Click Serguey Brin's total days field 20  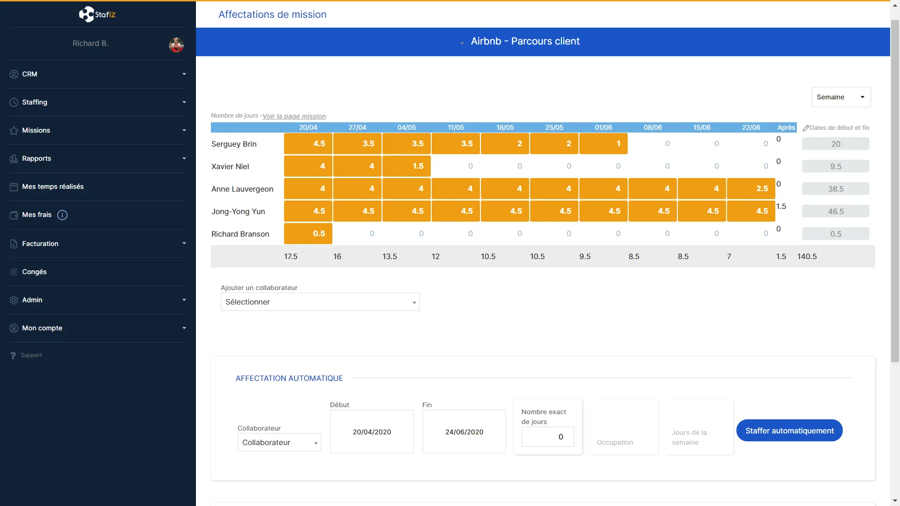click(835, 144)
